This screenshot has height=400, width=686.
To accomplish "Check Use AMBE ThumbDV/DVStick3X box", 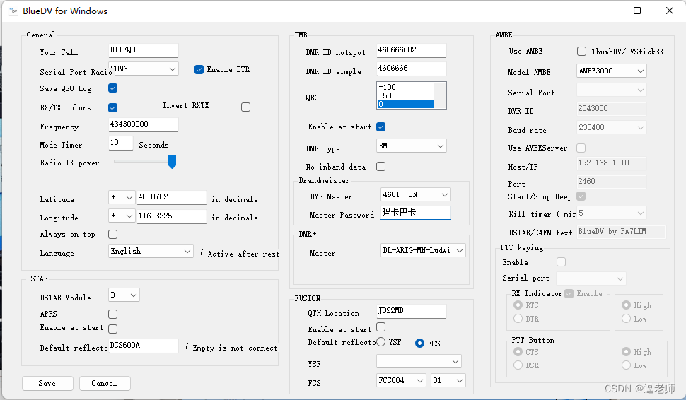I will point(581,52).
